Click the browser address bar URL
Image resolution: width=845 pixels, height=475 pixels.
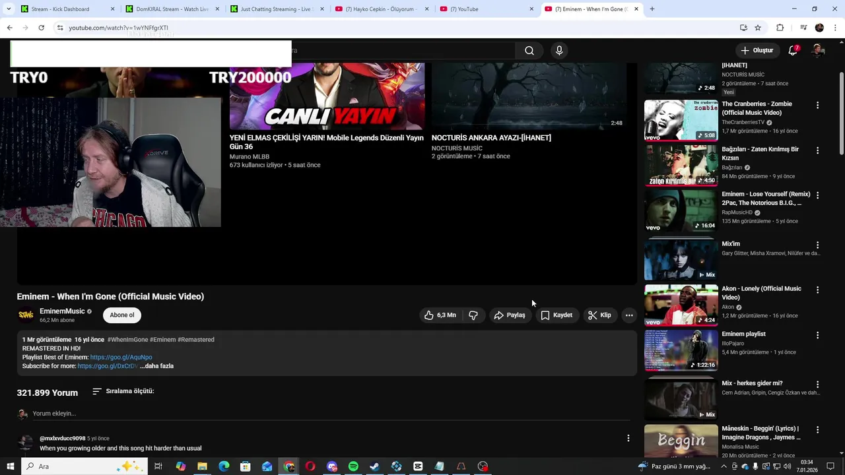tap(119, 28)
